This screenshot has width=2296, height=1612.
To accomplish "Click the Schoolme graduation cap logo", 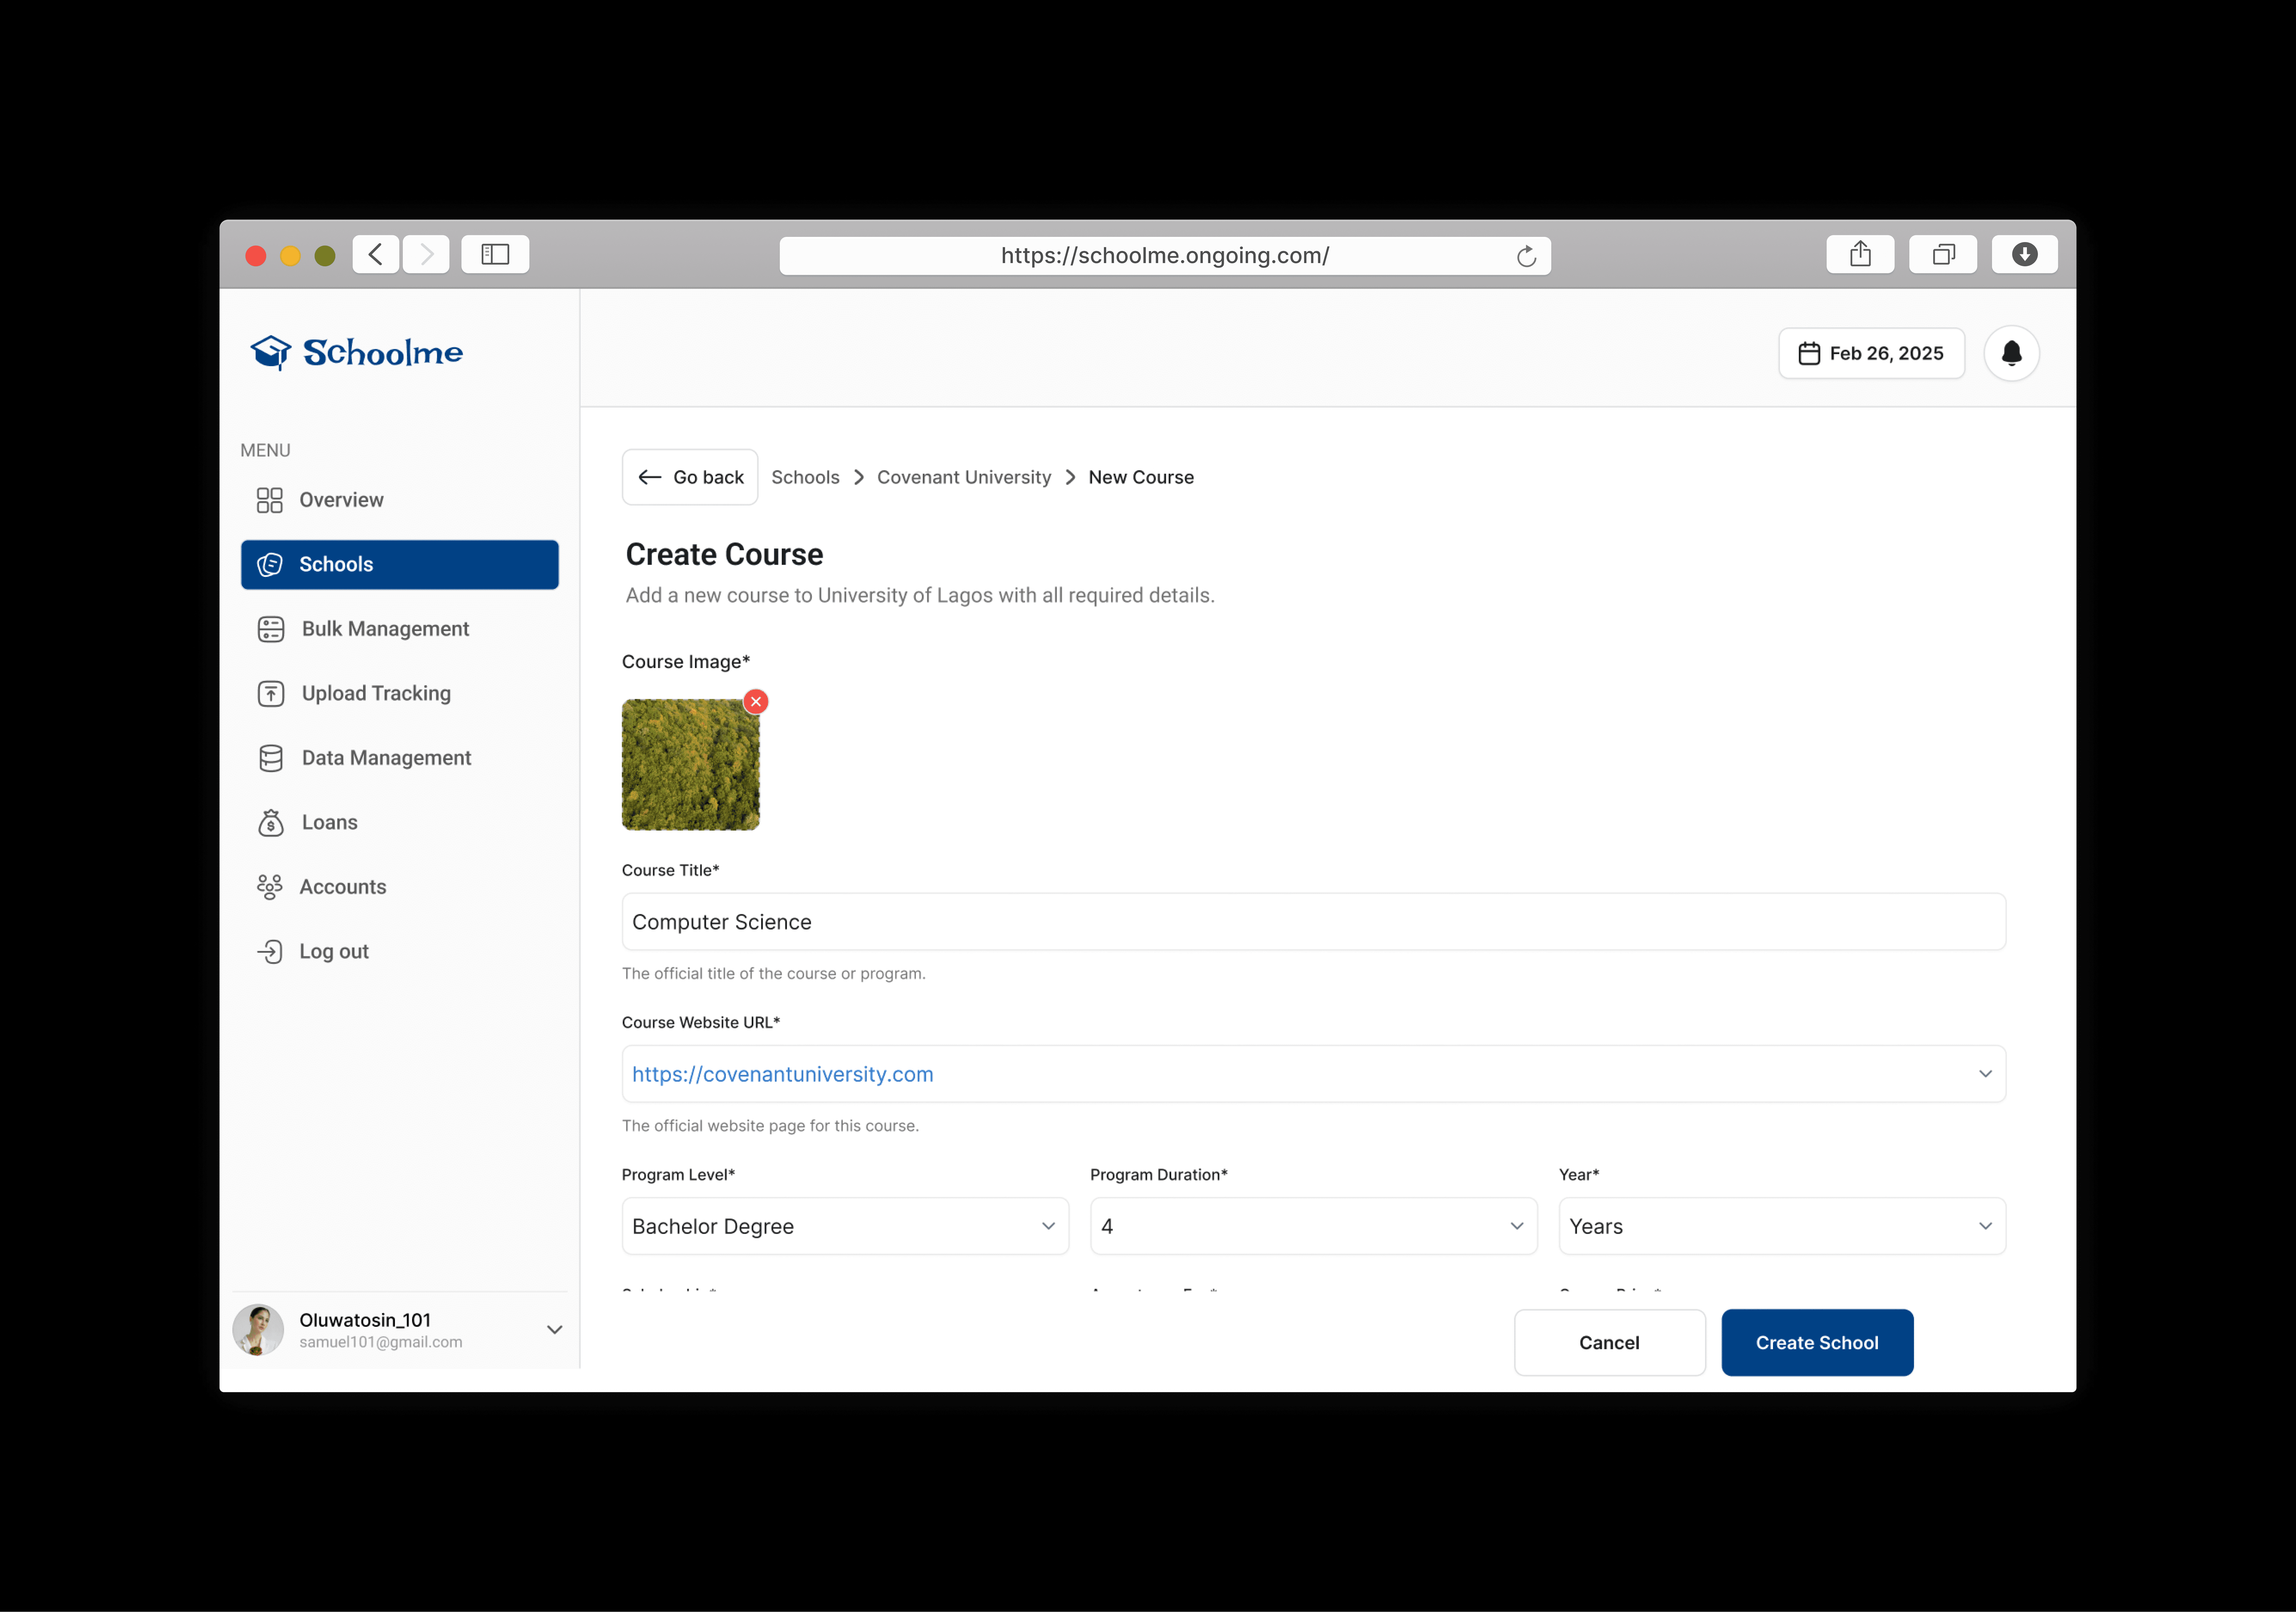I will tap(271, 352).
